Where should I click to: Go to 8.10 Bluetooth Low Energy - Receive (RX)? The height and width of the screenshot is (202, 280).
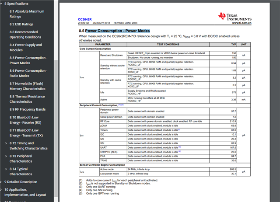(25, 120)
